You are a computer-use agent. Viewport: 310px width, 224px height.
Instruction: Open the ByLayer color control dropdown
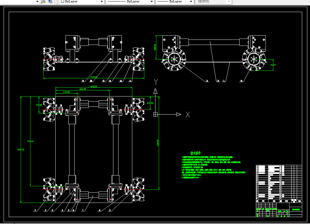click(x=82, y=2)
